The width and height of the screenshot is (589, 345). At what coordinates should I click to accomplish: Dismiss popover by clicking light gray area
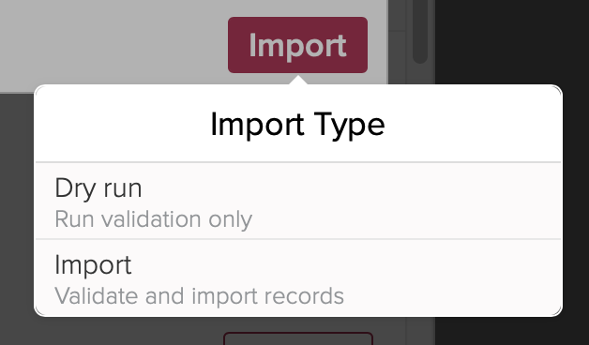(x=113, y=41)
